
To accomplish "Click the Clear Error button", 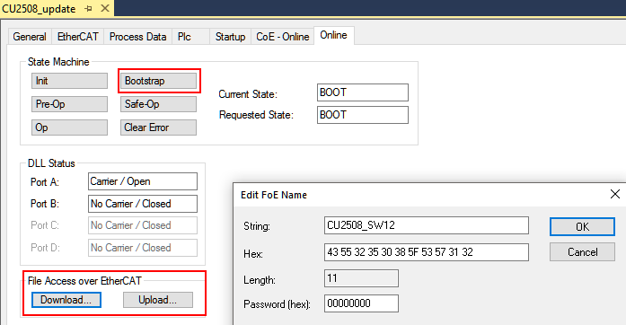I will [x=158, y=127].
